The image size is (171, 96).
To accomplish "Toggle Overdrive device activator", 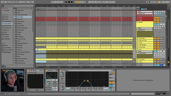I will [x=46, y=70].
